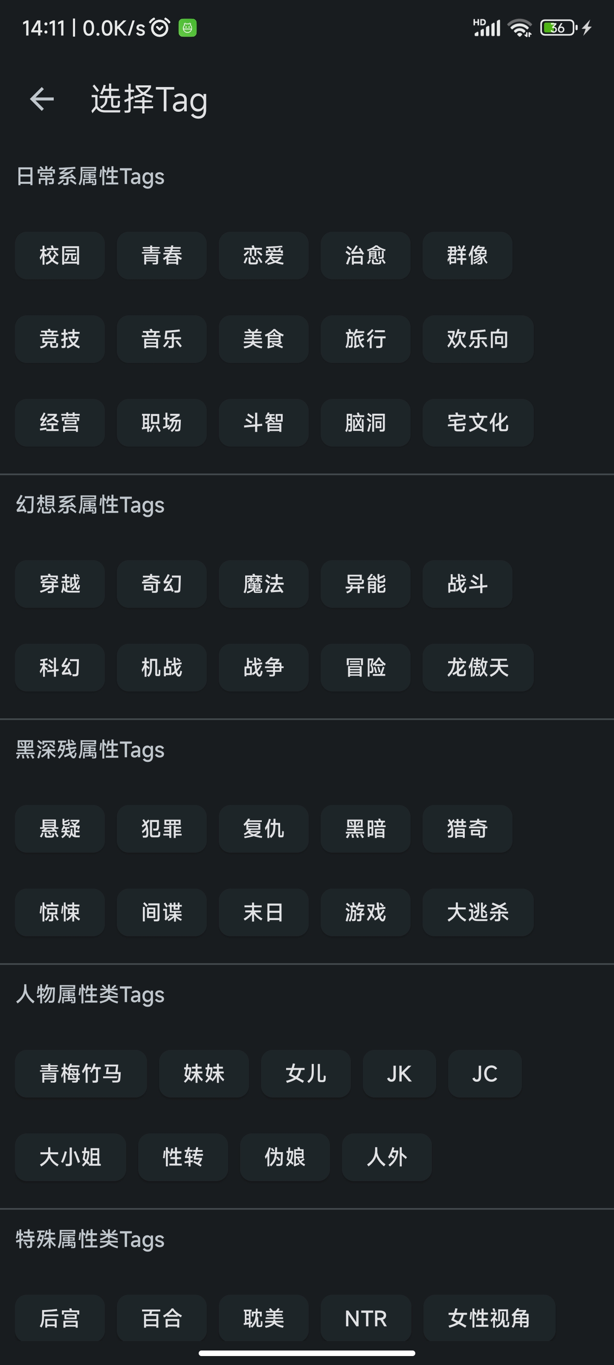The width and height of the screenshot is (614, 1365).
Task: Select the 女性视角 tag
Action: point(489,1319)
